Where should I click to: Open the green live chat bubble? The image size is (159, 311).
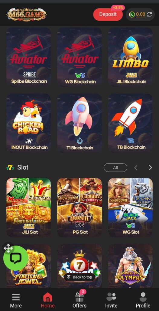pyautogui.click(x=16, y=258)
